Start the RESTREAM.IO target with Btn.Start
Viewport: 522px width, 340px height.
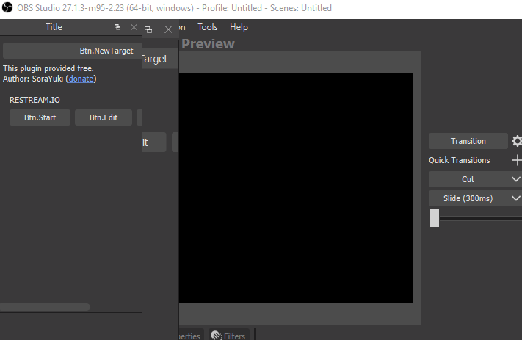click(40, 117)
